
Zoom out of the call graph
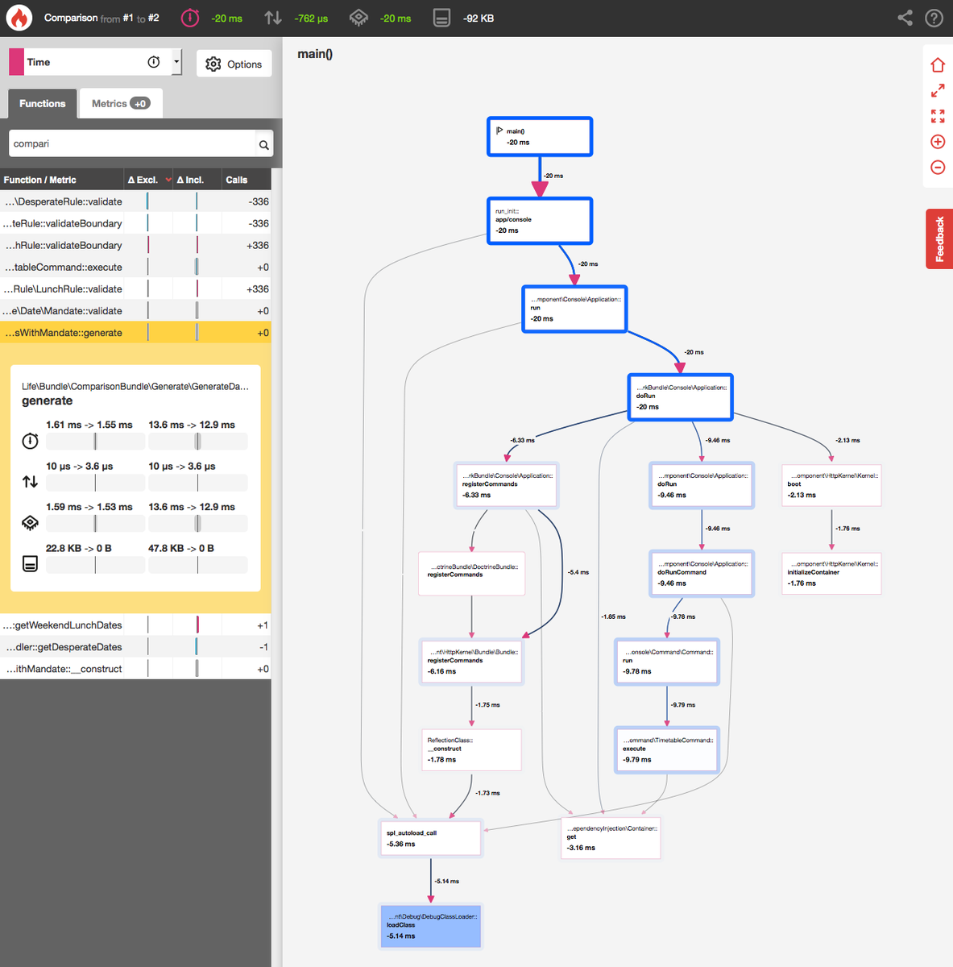point(938,168)
